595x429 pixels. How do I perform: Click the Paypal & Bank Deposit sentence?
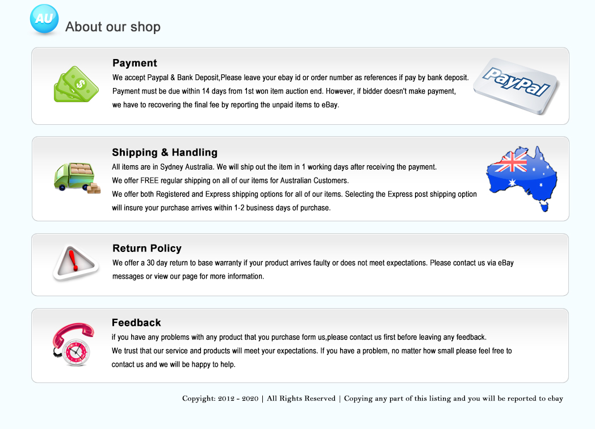coord(291,77)
